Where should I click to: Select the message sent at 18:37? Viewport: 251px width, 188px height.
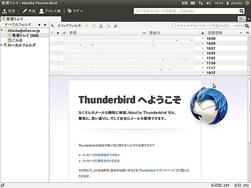(x=149, y=73)
